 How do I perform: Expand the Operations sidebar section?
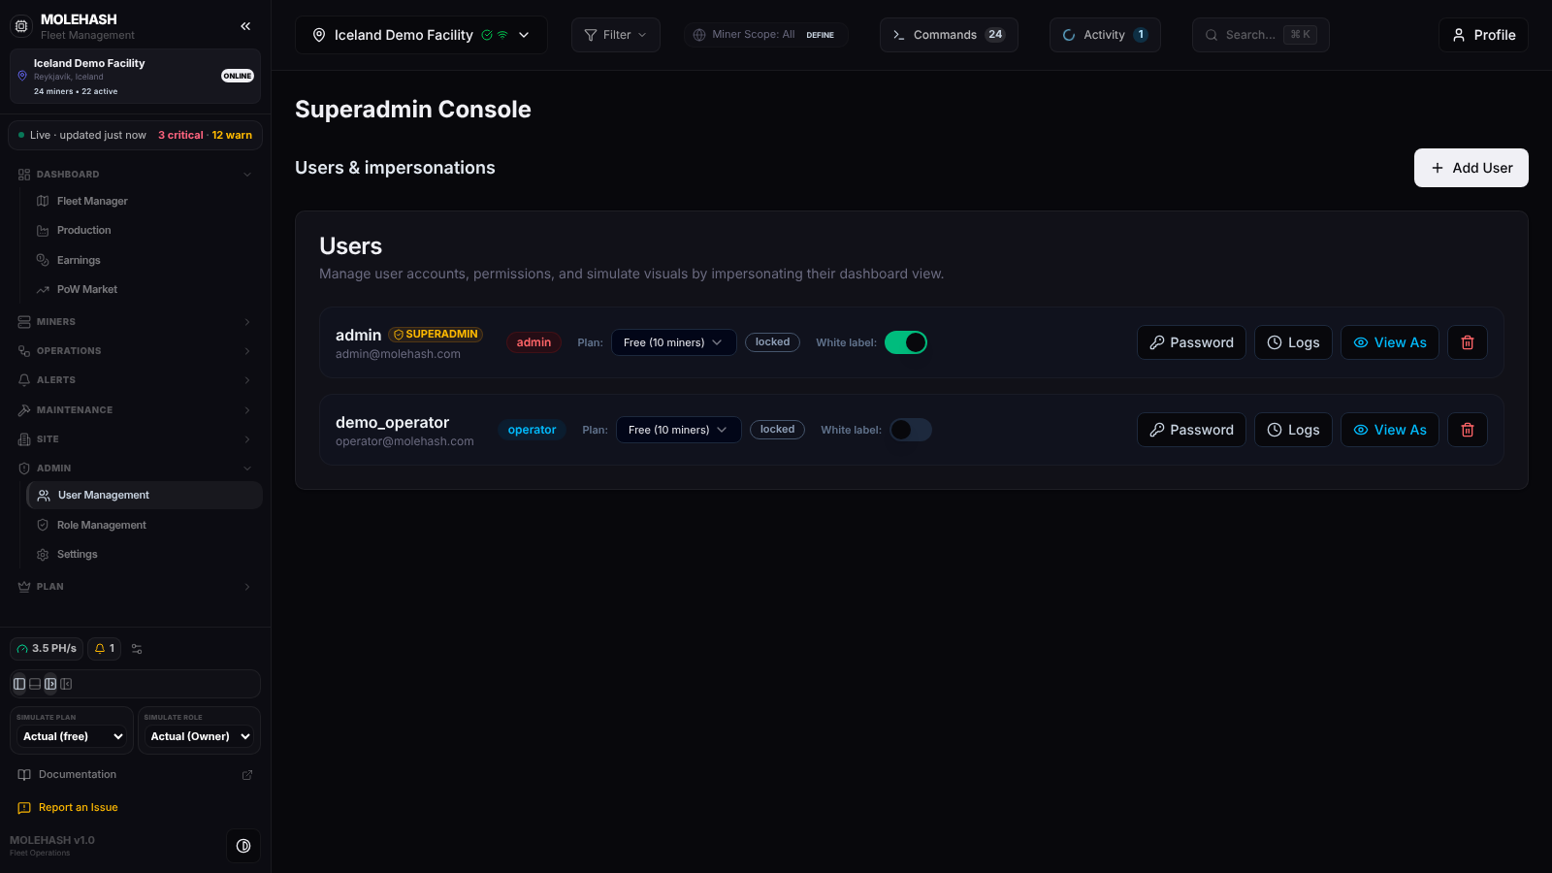tap(135, 351)
